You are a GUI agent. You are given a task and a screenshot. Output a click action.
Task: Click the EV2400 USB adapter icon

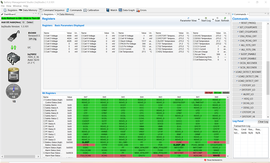click(x=14, y=36)
